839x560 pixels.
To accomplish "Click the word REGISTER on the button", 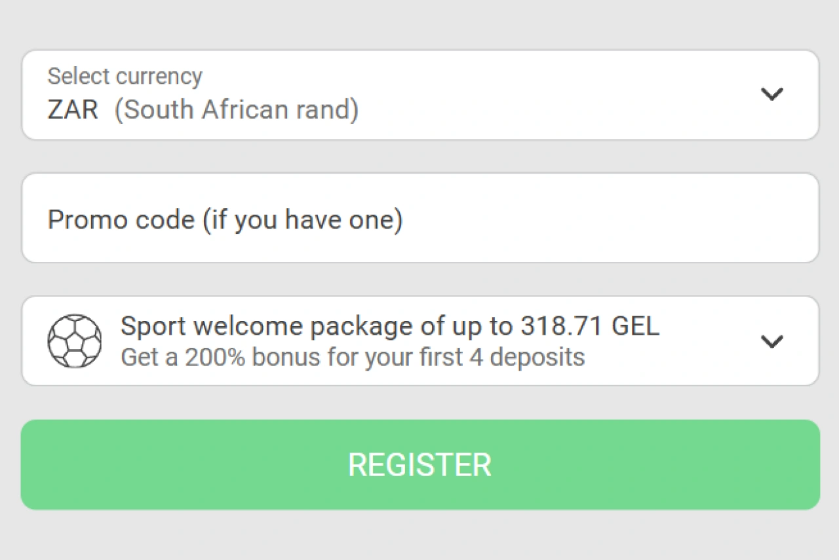I will point(419,465).
